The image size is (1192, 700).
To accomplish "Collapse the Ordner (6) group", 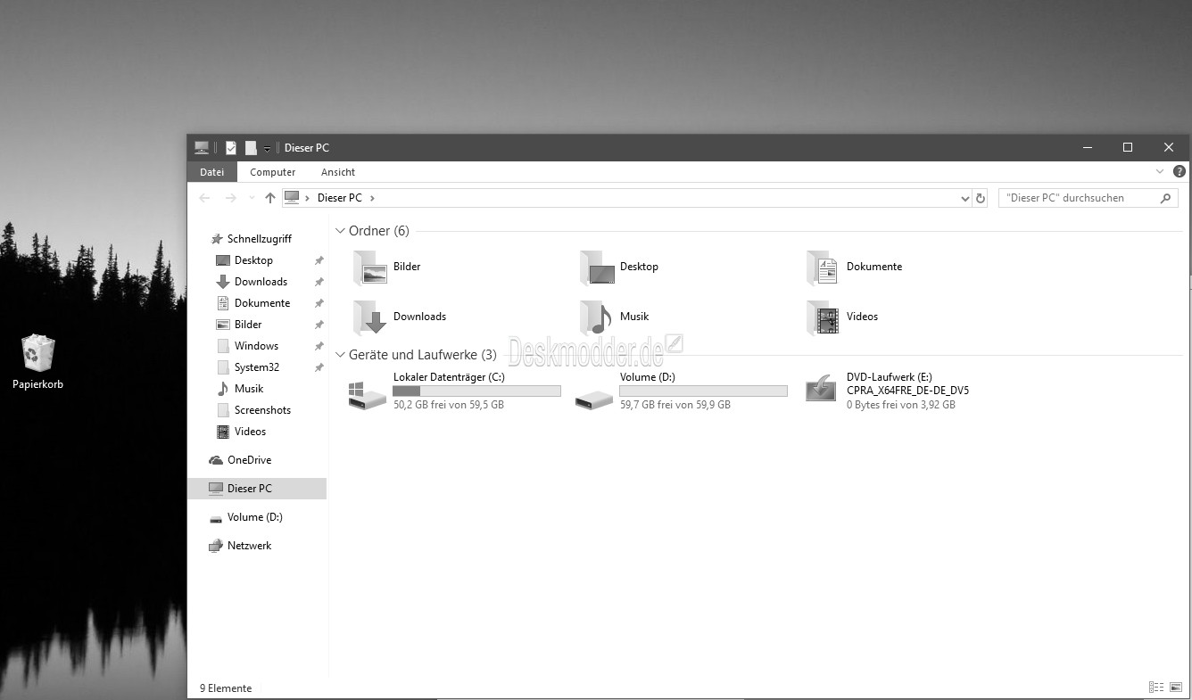I will [x=340, y=231].
